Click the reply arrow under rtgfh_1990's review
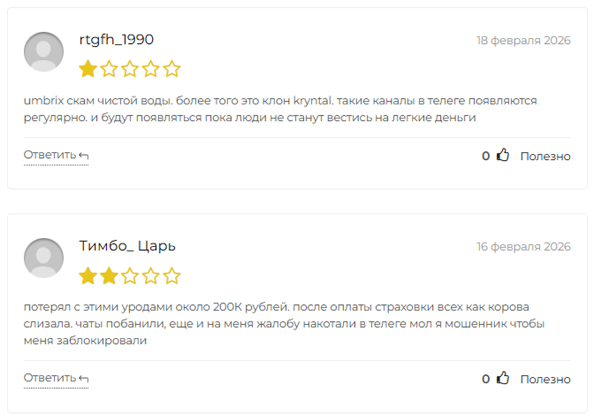The height and width of the screenshot is (416, 594). pos(84,156)
